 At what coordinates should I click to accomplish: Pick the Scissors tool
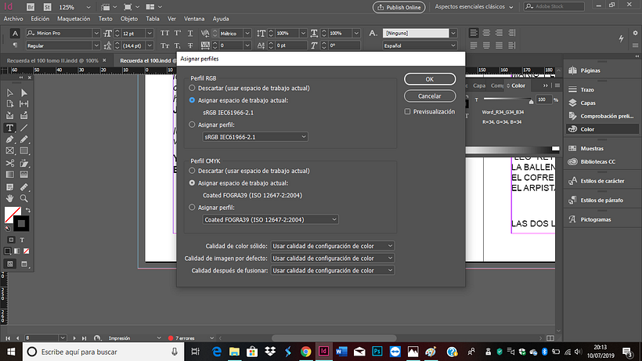point(10,163)
